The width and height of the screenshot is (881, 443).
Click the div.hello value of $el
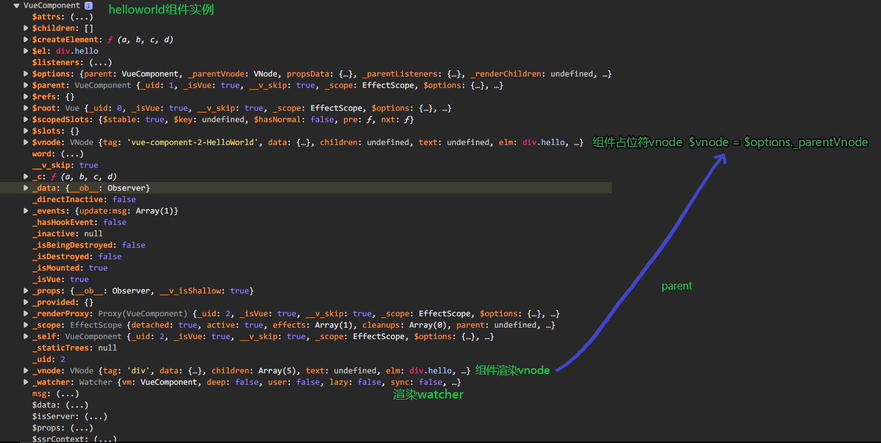(x=77, y=51)
